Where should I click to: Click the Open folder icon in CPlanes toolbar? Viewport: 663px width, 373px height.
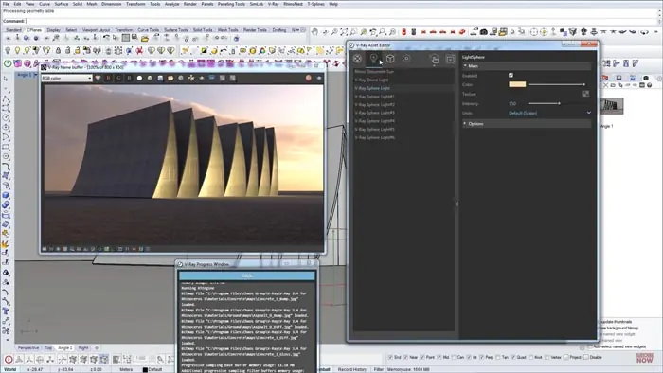(145, 39)
